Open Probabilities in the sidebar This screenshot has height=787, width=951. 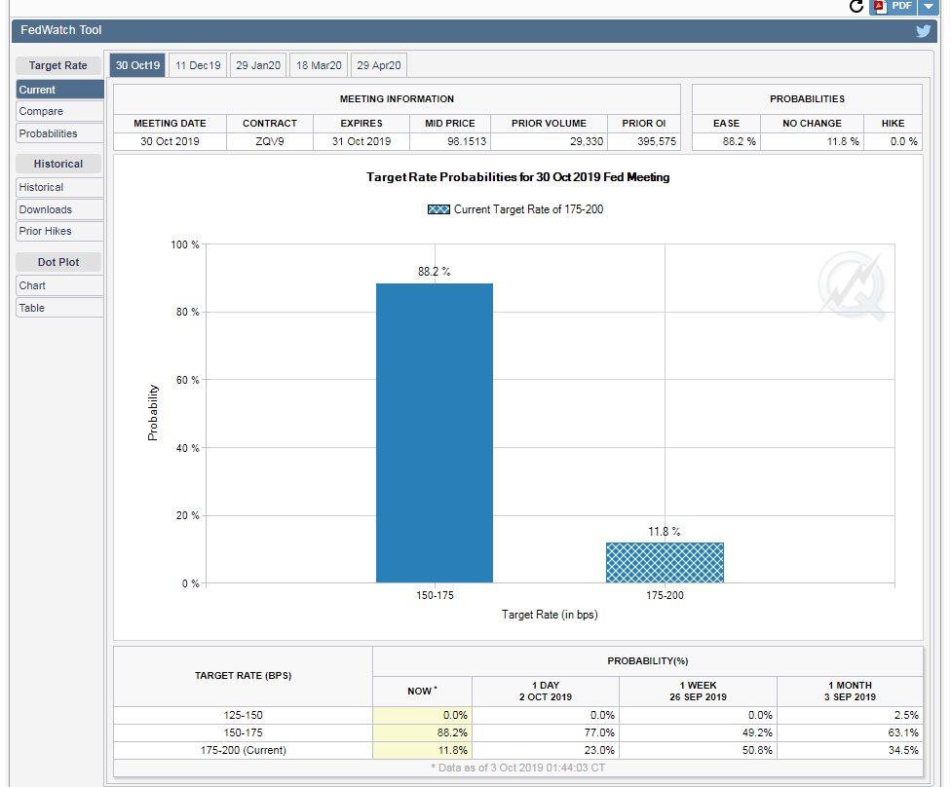(x=59, y=133)
